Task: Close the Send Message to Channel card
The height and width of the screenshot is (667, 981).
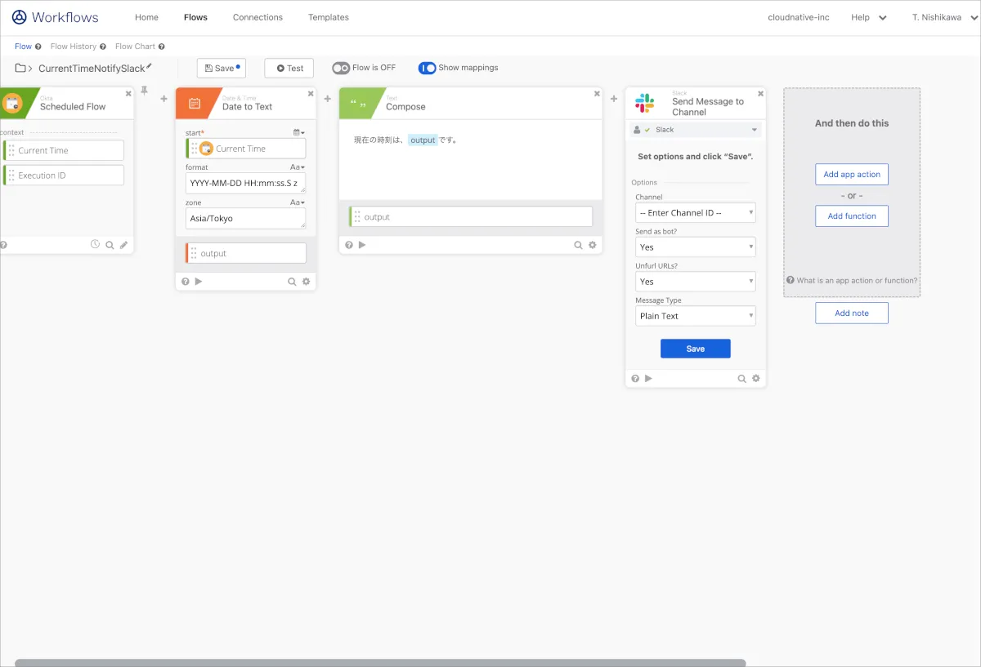Action: pyautogui.click(x=760, y=94)
